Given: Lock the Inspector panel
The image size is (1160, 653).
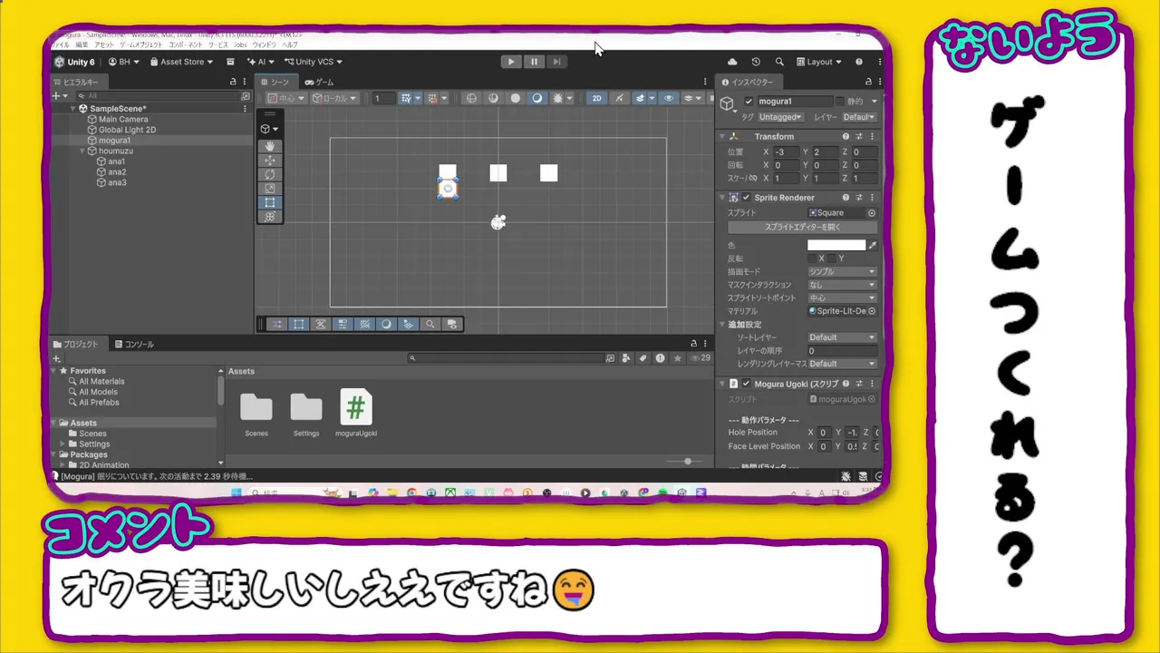Looking at the screenshot, I should 868,82.
